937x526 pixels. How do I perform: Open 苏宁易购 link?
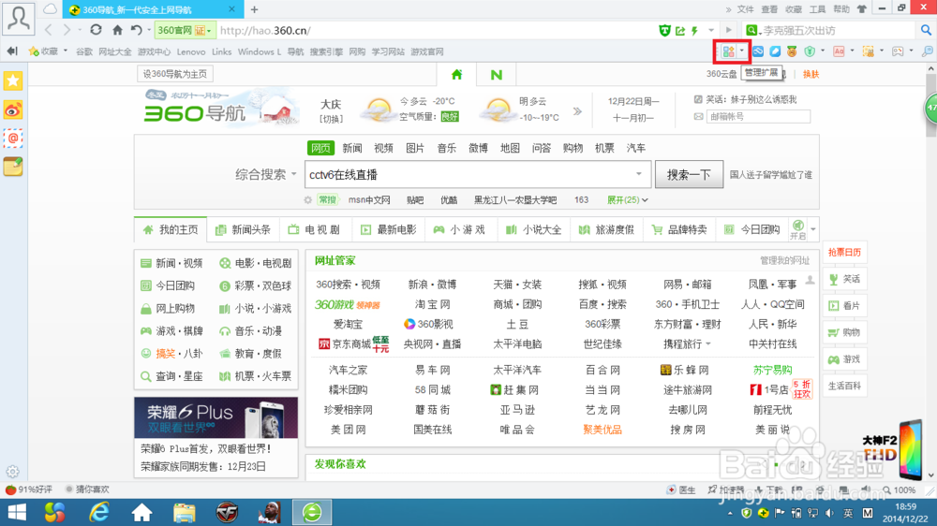772,371
